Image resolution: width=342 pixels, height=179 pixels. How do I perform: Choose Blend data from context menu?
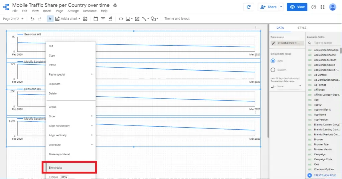click(x=69, y=168)
